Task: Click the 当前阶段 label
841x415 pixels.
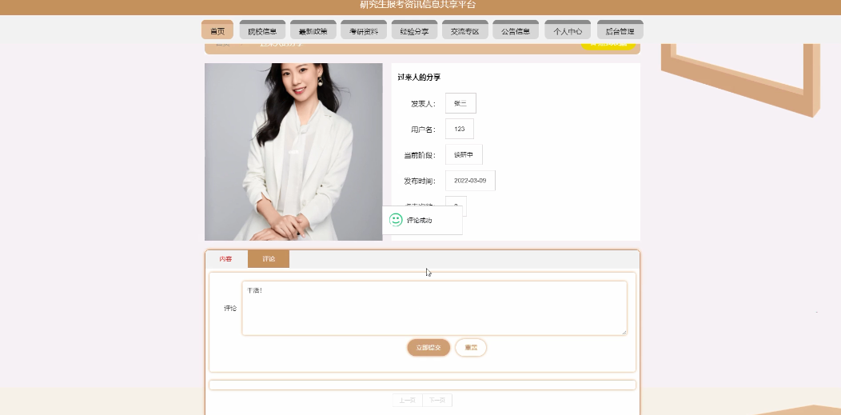Action: [420, 155]
